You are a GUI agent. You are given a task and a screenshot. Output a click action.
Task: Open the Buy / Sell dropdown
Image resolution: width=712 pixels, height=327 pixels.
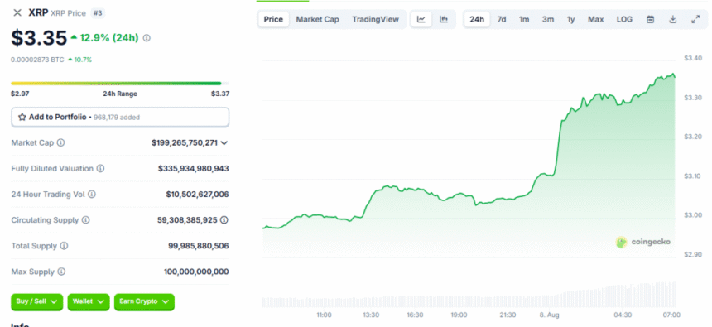(x=36, y=301)
